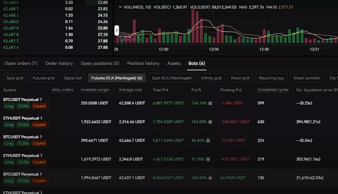Filter bots by Spot DCA (Martingale)
The image size is (338, 194).
(x=172, y=78)
